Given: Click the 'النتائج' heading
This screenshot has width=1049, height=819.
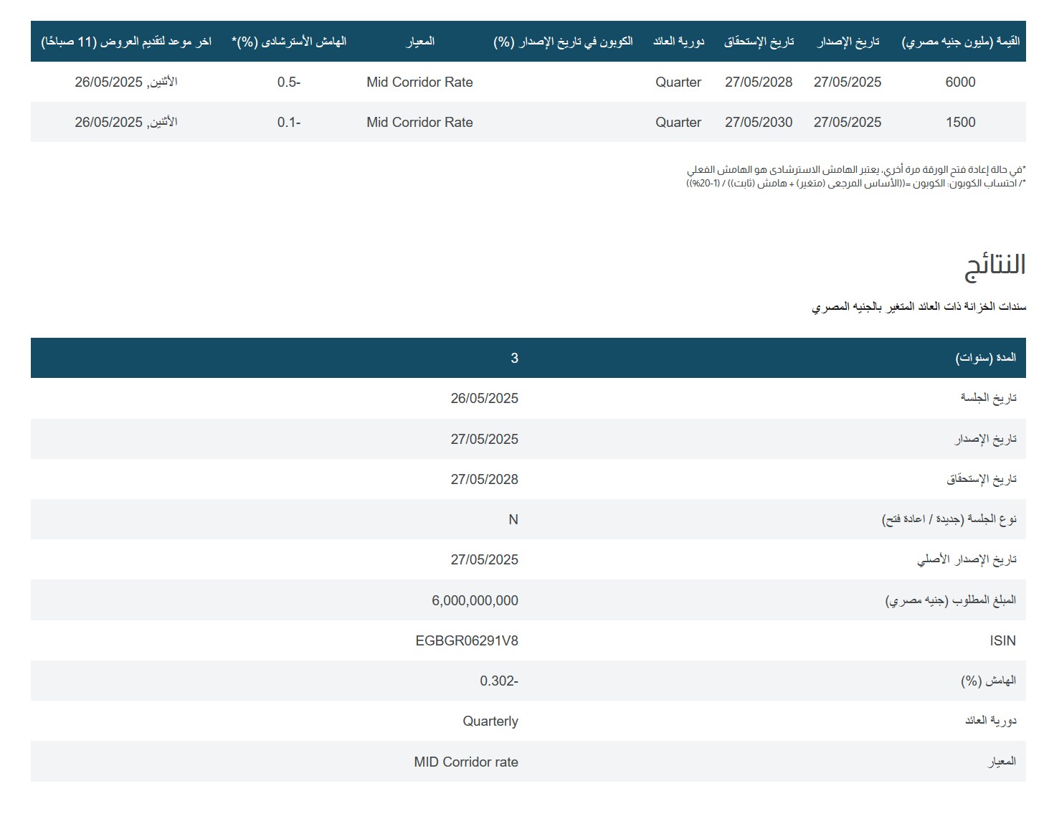Looking at the screenshot, I should (x=995, y=265).
